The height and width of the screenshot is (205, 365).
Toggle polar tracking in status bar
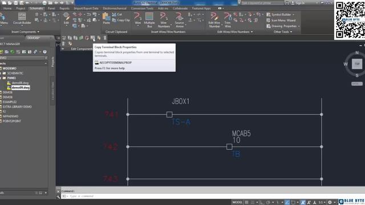click(268, 202)
